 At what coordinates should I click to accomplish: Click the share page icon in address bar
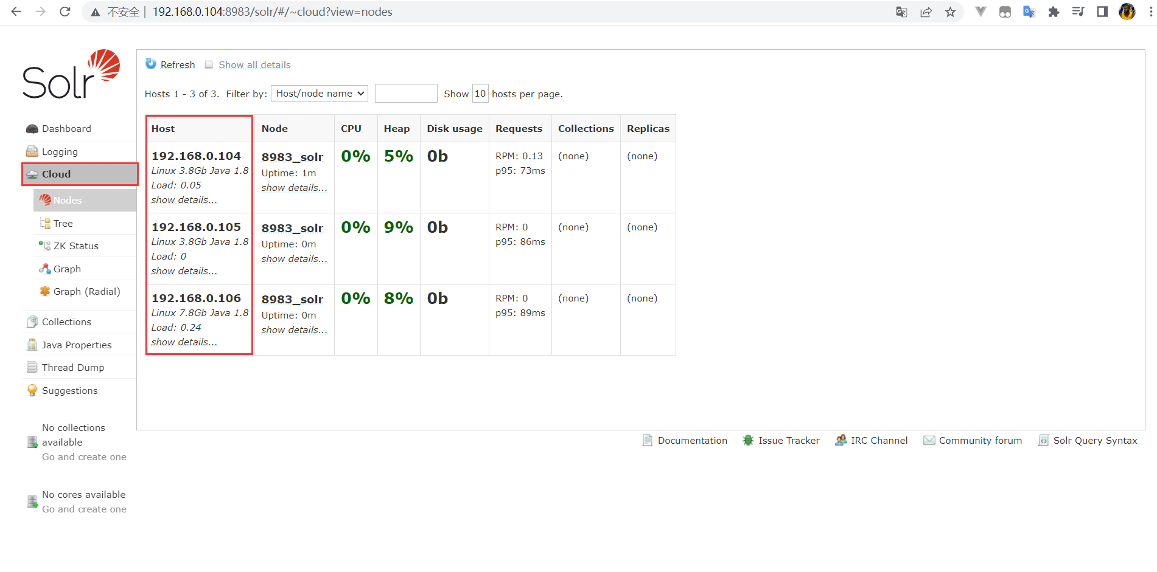[926, 12]
